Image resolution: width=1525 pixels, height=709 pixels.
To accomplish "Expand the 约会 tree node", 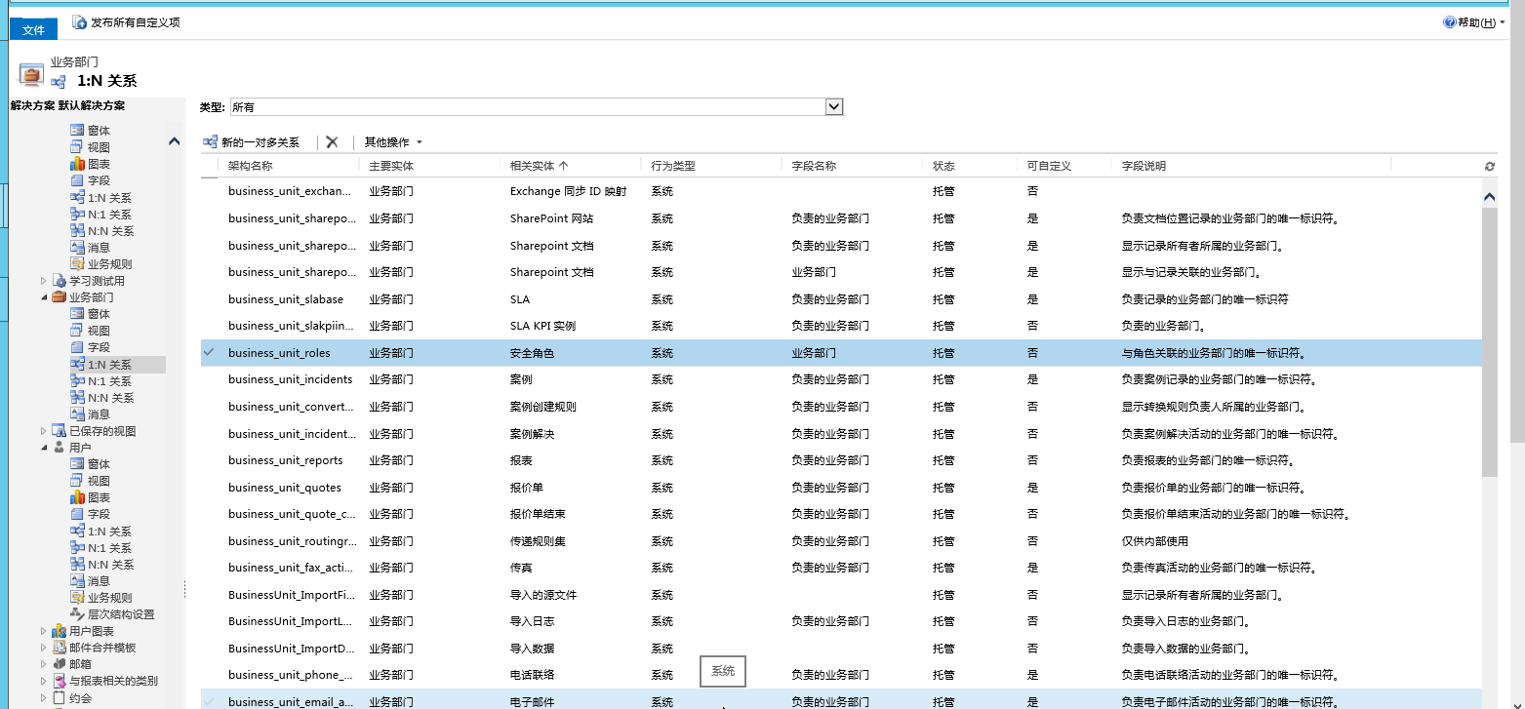I will [x=44, y=698].
